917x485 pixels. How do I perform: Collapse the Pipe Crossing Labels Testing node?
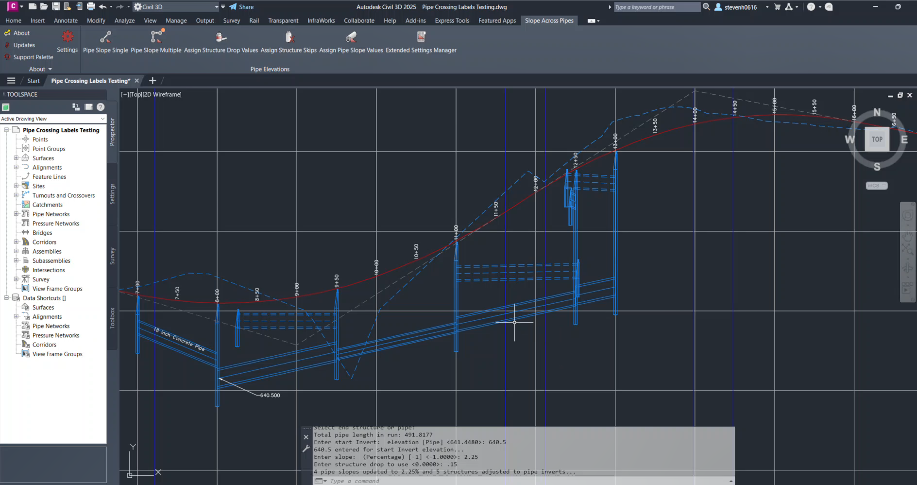click(6, 130)
